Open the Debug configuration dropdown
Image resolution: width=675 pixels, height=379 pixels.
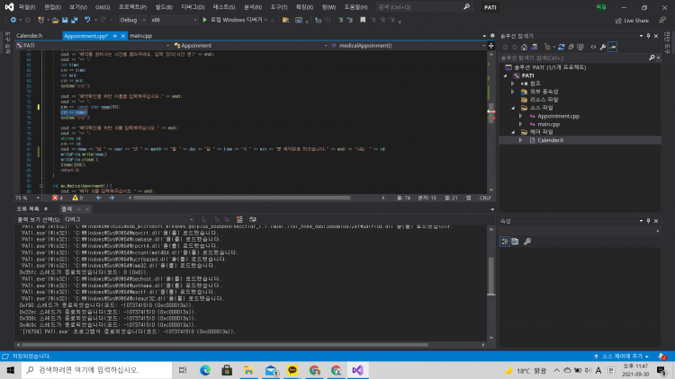pyautogui.click(x=133, y=20)
